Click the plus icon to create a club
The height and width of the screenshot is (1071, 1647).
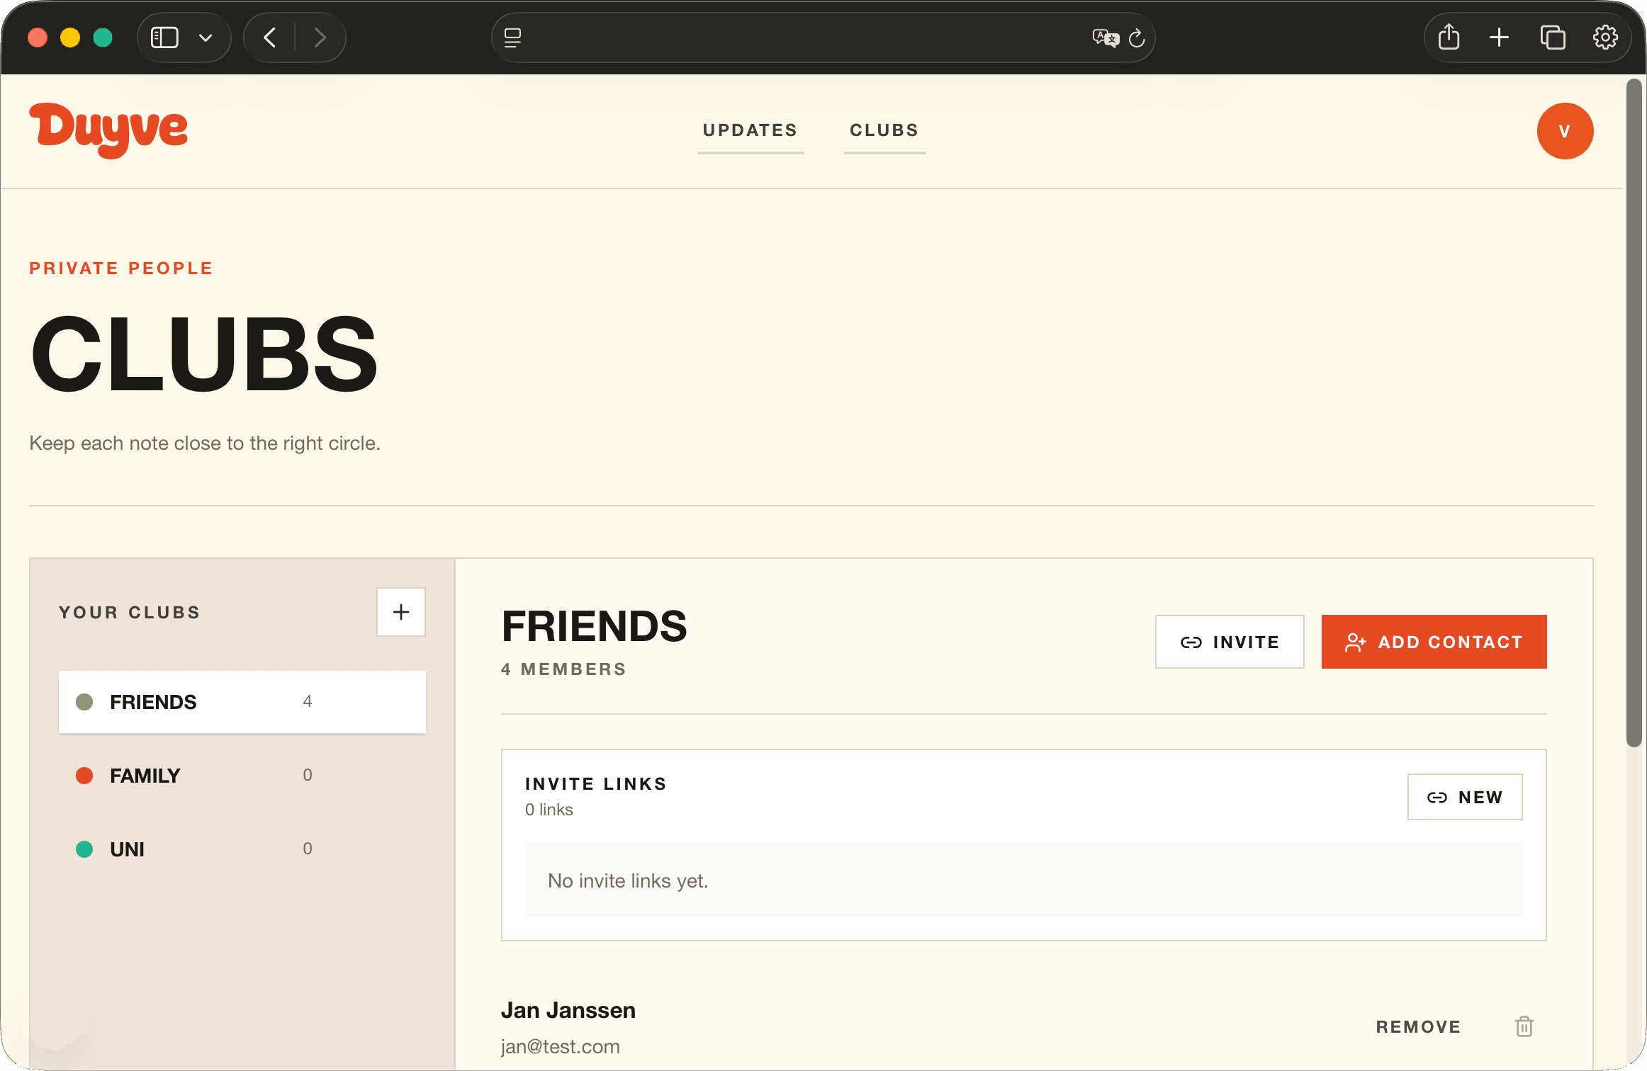pyautogui.click(x=401, y=612)
